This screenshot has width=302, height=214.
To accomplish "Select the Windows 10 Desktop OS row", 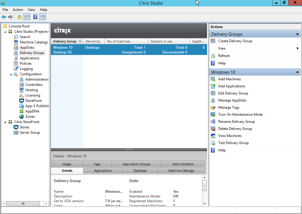I will [129, 50].
